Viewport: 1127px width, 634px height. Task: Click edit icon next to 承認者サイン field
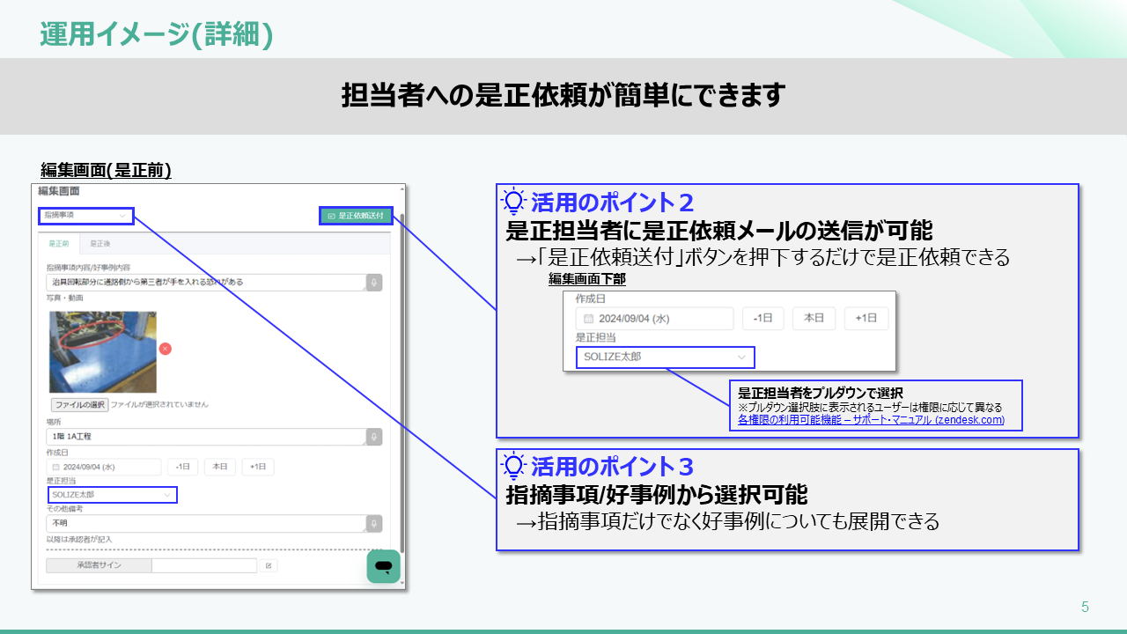click(x=269, y=566)
